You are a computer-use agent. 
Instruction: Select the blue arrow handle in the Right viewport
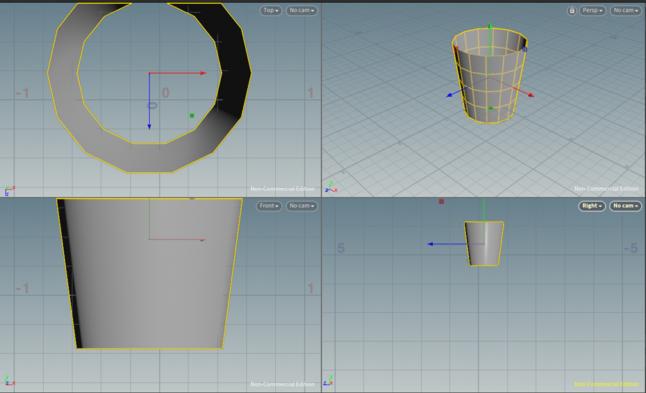coord(430,244)
